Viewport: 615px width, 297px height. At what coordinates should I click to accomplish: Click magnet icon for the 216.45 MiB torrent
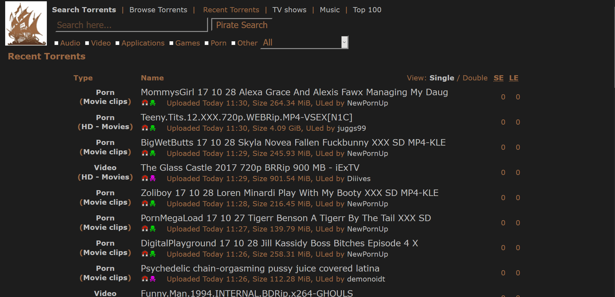tap(145, 203)
